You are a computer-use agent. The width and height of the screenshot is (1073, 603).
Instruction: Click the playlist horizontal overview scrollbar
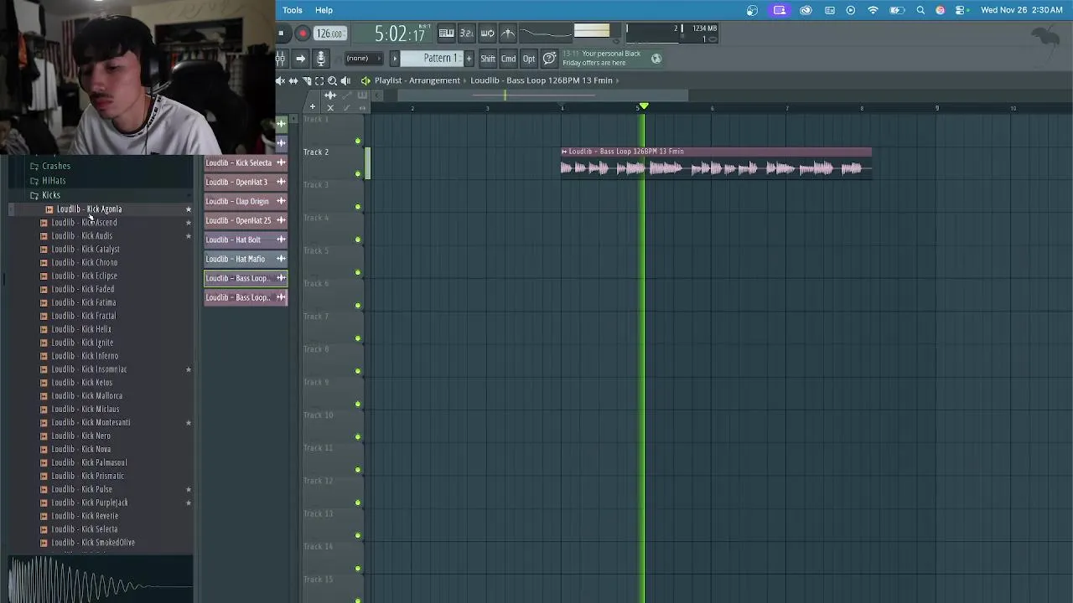click(542, 95)
